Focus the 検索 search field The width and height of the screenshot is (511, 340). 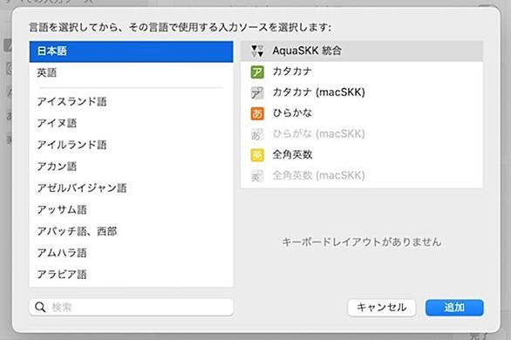[132, 308]
